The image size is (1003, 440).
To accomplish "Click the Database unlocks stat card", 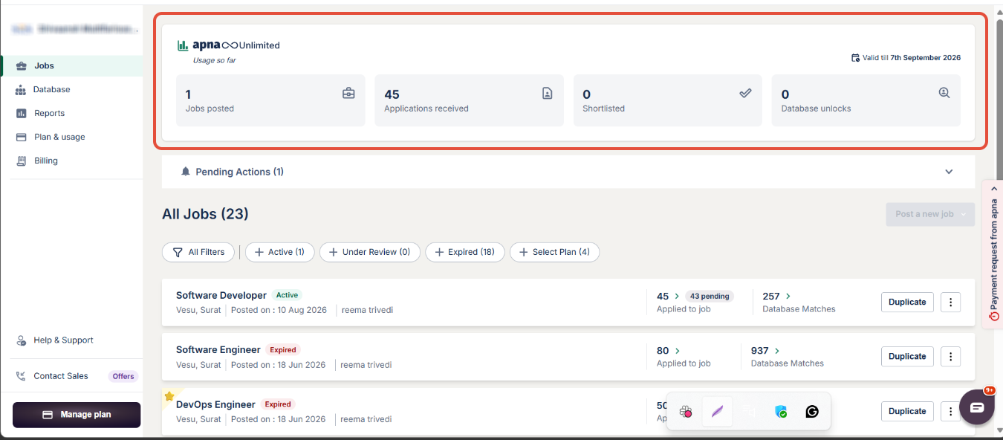I will pyautogui.click(x=866, y=100).
